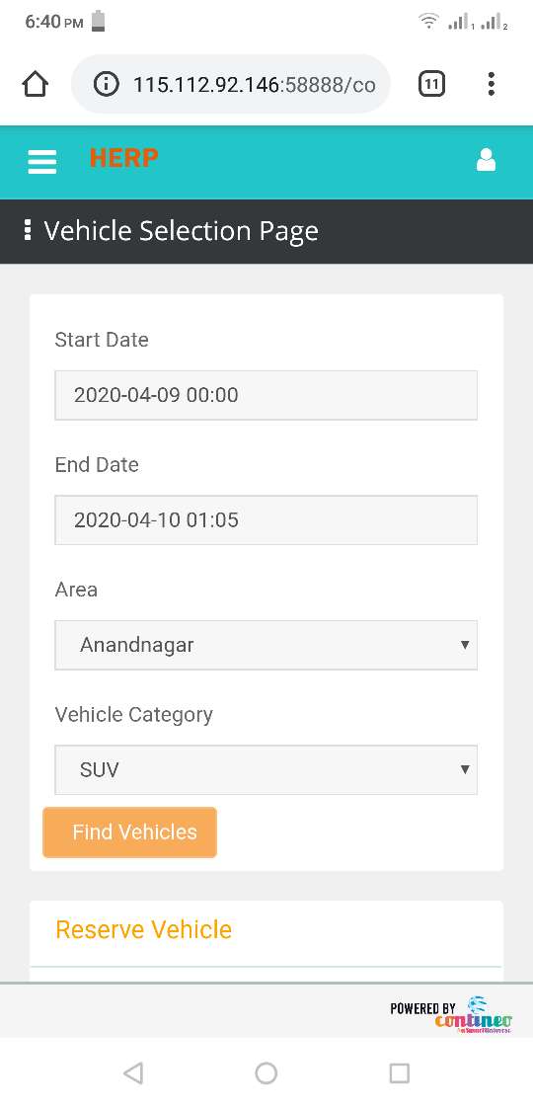Open the user profile icon
The height and width of the screenshot is (1109, 533).
pyautogui.click(x=486, y=161)
